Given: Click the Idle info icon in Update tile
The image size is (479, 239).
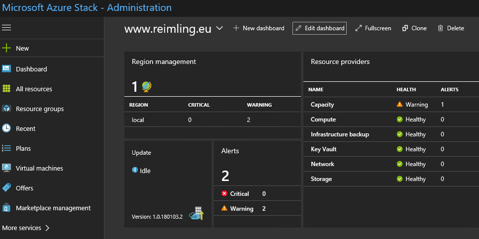Looking at the screenshot, I should pyautogui.click(x=135, y=170).
